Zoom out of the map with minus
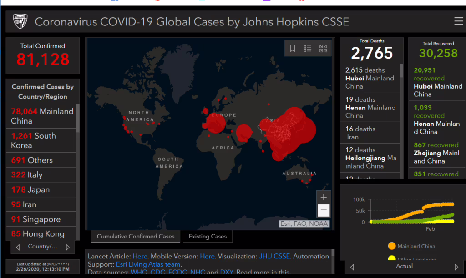 324,210
